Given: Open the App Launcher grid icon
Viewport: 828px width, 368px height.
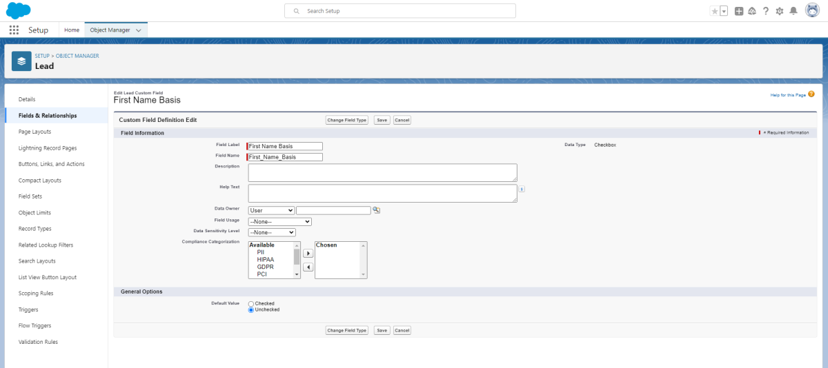Looking at the screenshot, I should click(14, 30).
